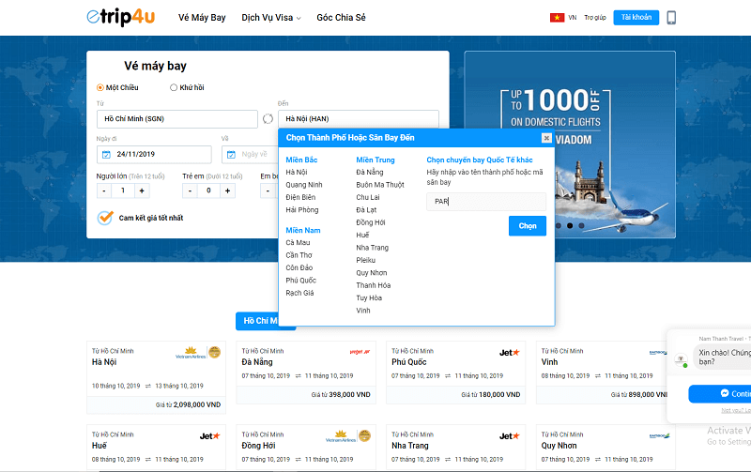This screenshot has width=751, height=472.
Task: Increase adult passenger count
Action: (142, 190)
